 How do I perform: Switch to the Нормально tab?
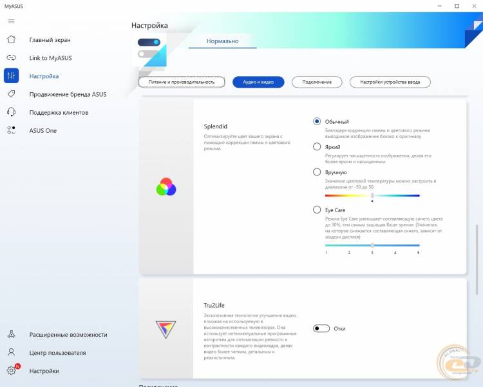[222, 41]
